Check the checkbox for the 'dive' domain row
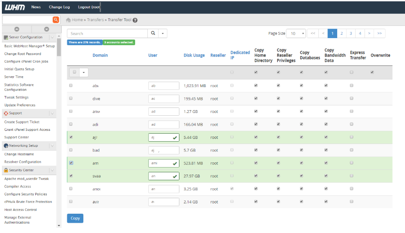This screenshot has height=233, width=405. (x=71, y=98)
